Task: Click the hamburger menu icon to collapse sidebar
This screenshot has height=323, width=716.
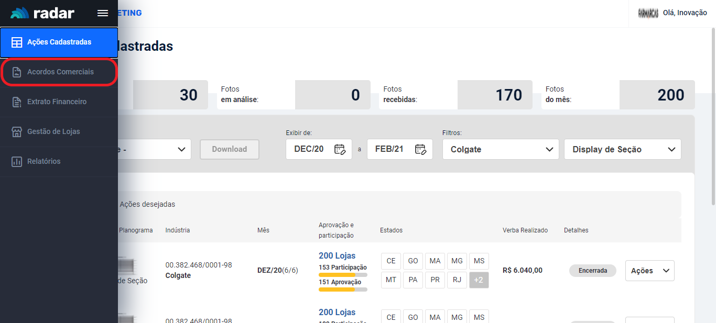Action: (x=103, y=14)
